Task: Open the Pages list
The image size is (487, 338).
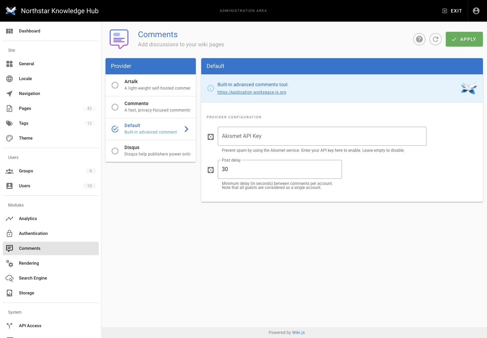Action: 51,108
